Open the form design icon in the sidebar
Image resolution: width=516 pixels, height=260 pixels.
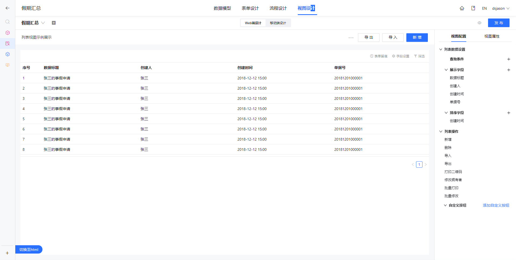pos(8,43)
